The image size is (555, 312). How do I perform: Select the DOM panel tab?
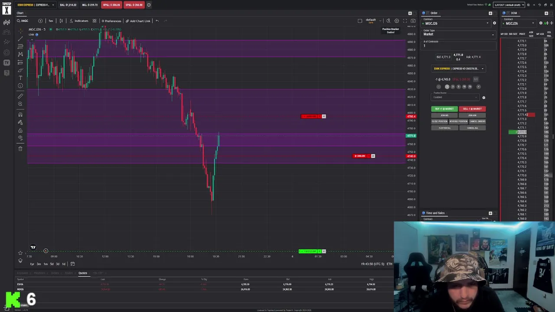pos(514,13)
